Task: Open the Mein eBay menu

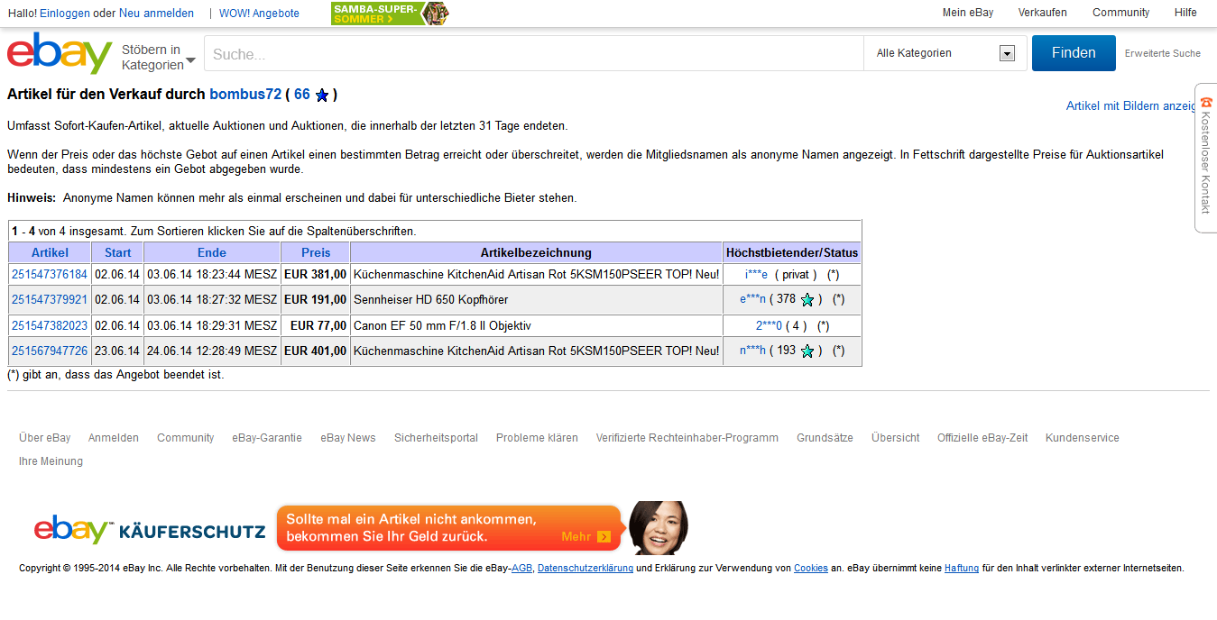Action: click(x=968, y=13)
